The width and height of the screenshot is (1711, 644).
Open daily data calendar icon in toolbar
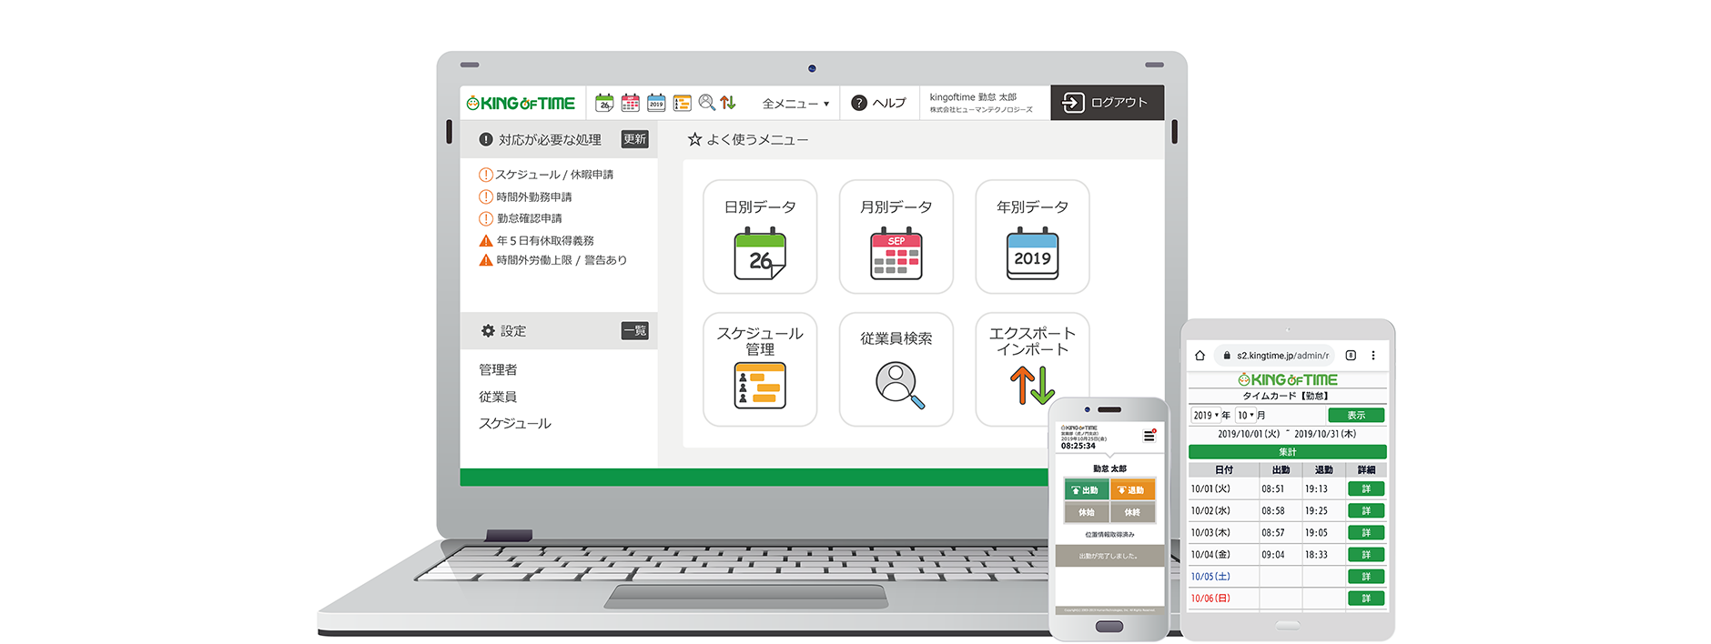[604, 103]
